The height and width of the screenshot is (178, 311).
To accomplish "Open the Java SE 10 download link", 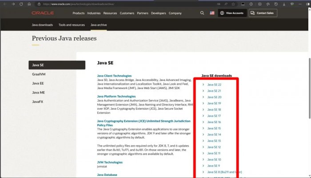I will coord(214,159).
